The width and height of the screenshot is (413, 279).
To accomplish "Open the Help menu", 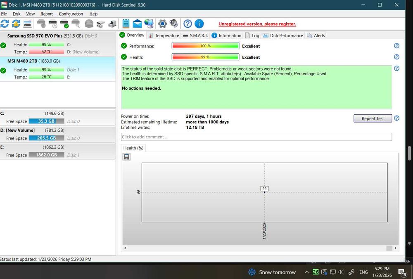I will pyautogui.click(x=93, y=14).
